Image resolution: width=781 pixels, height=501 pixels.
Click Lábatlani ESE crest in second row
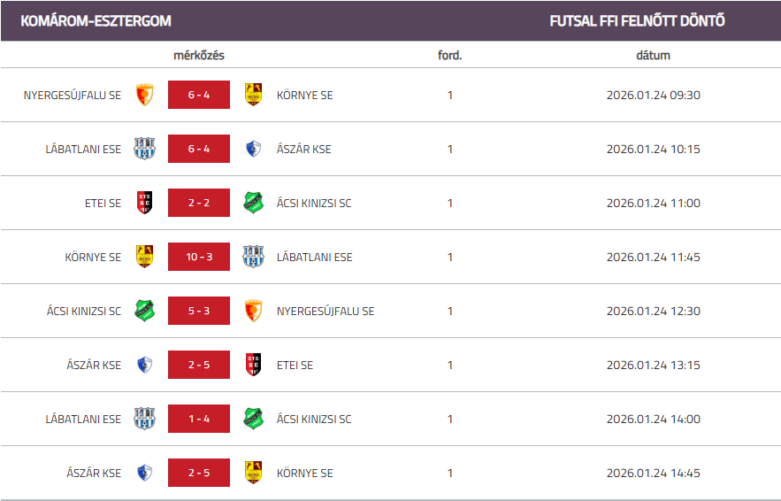[x=144, y=149]
